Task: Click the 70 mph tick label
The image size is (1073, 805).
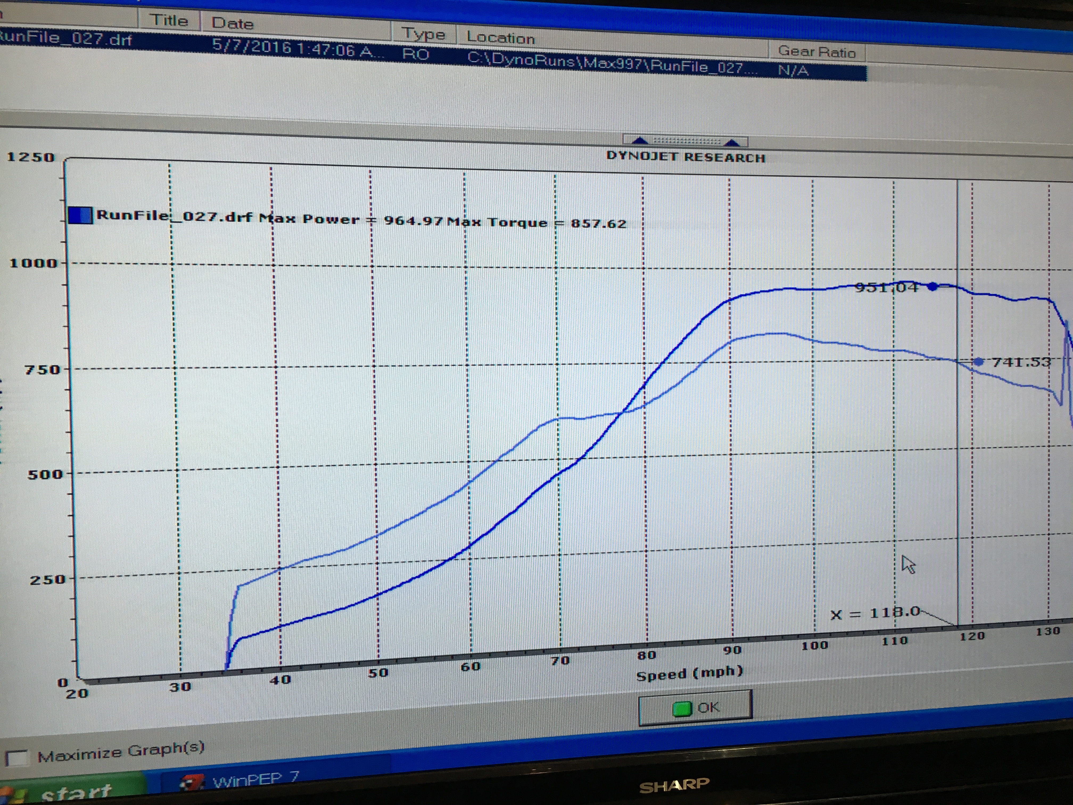Action: (x=560, y=660)
